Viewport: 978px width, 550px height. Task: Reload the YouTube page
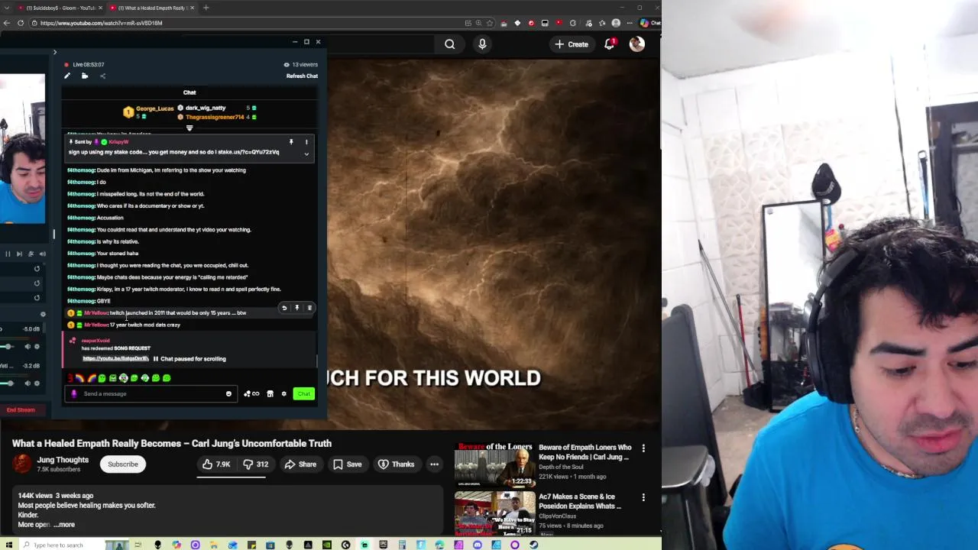[x=21, y=23]
